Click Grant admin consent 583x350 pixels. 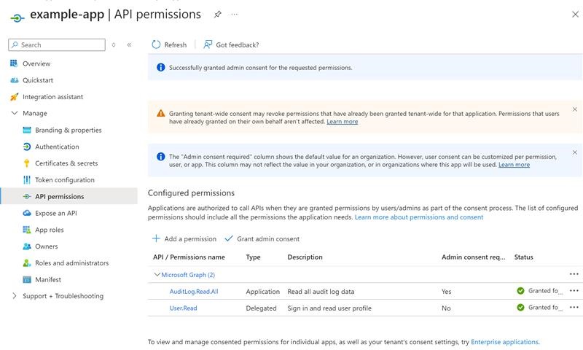[x=262, y=238]
